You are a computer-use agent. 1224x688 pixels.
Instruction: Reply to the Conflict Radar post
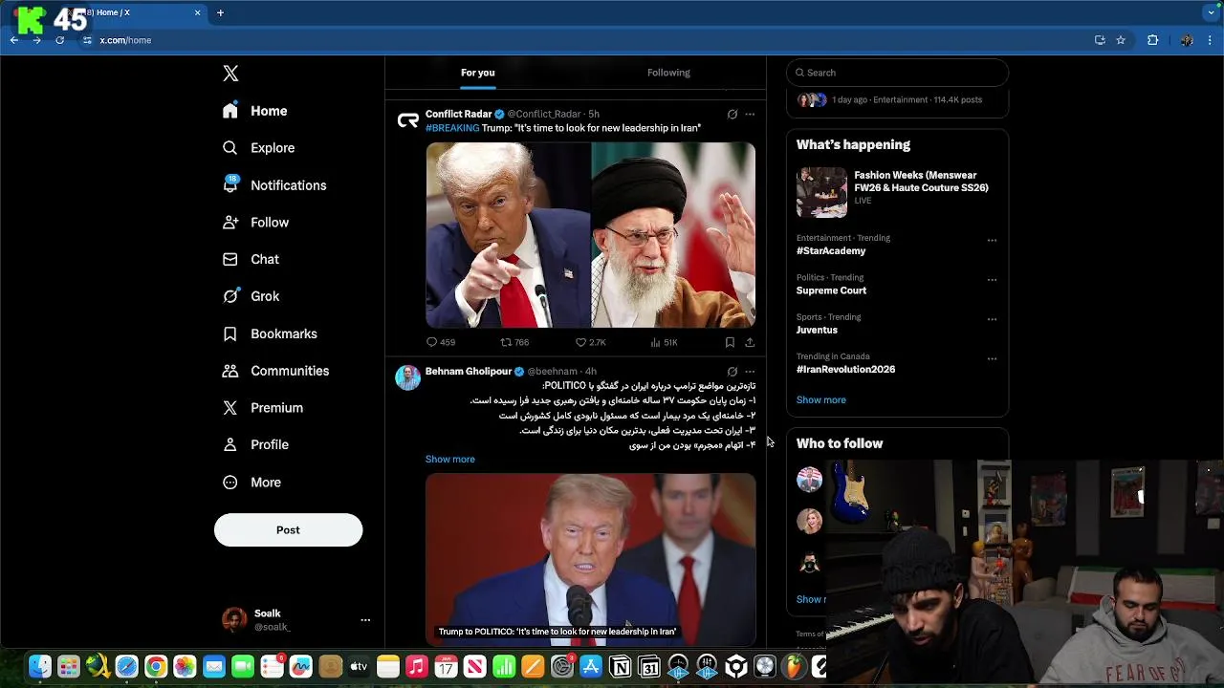tap(440, 342)
